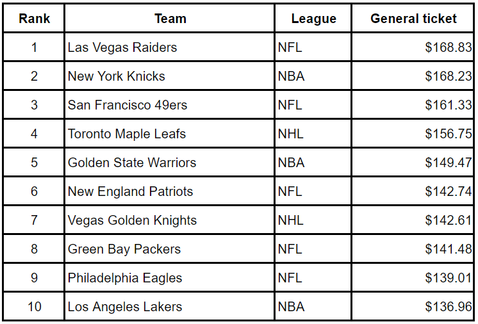Click the San Francisco 49ers cell

click(x=128, y=105)
